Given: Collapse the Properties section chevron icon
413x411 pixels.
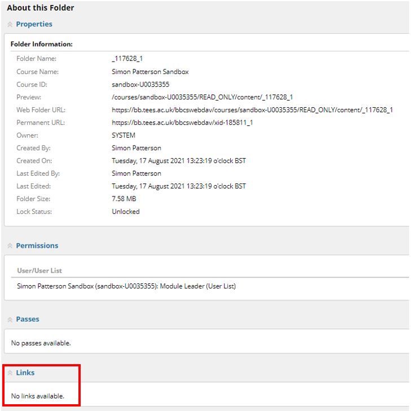Looking at the screenshot, I should click(10, 24).
